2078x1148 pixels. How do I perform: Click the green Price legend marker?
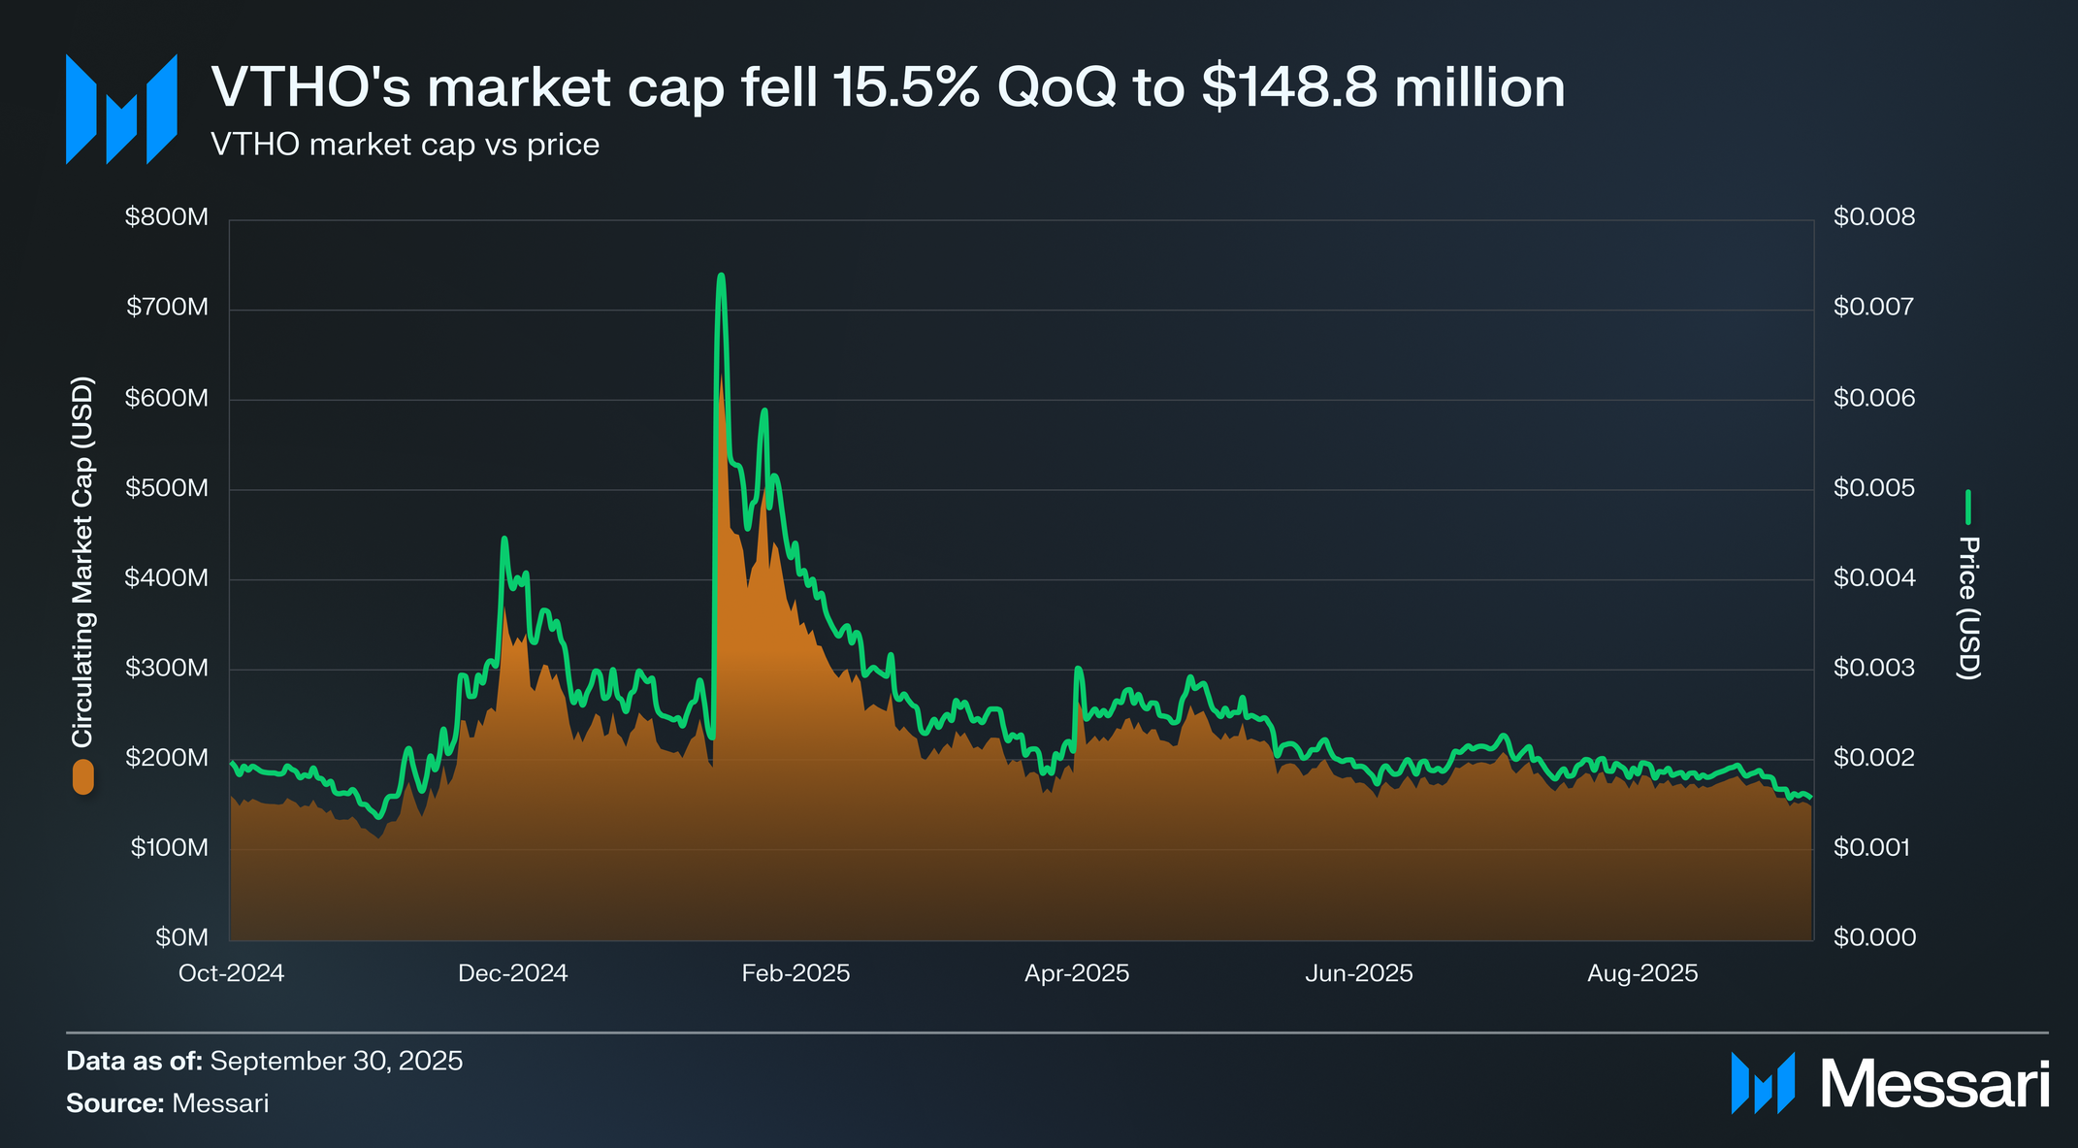(x=1968, y=507)
